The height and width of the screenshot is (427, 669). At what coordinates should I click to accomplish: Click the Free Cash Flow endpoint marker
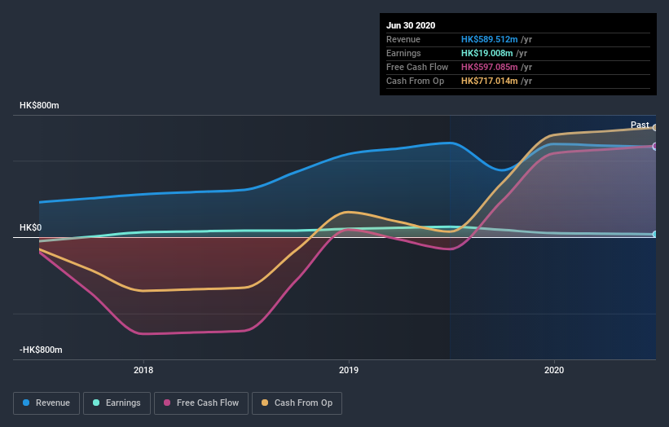pyautogui.click(x=655, y=147)
